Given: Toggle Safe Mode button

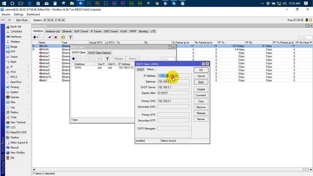Looking at the screenshot, I should click(x=22, y=20).
